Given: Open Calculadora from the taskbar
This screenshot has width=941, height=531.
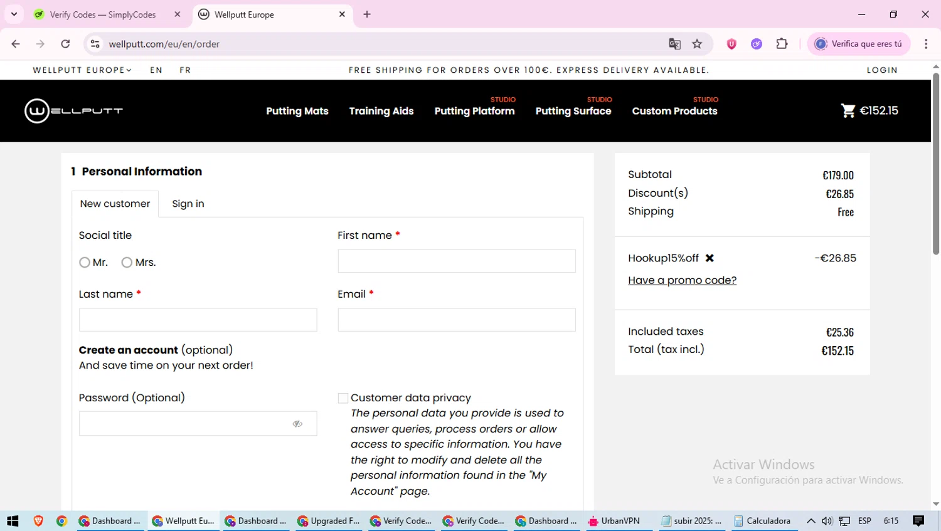Looking at the screenshot, I should (764, 521).
